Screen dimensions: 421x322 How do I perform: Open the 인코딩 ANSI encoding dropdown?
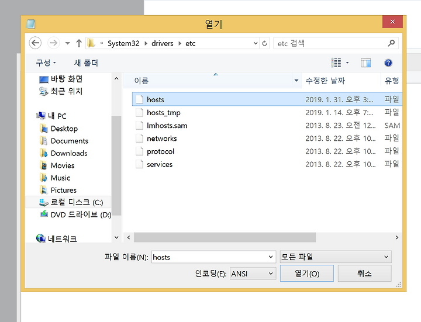click(253, 273)
